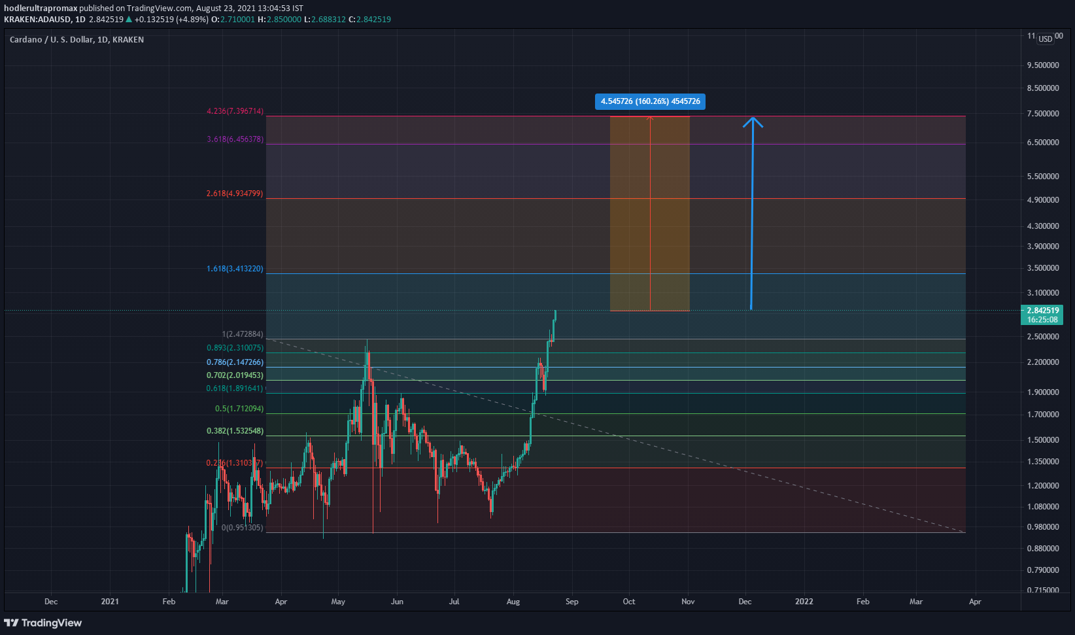Click the 0.618(1.891641) Fibonacci level label

[x=235, y=388]
